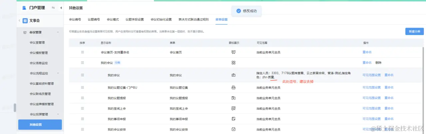Click 可见范围设置 for 我的议题提报
Image resolution: width=426 pixels, height=134 pixels.
click(x=371, y=98)
